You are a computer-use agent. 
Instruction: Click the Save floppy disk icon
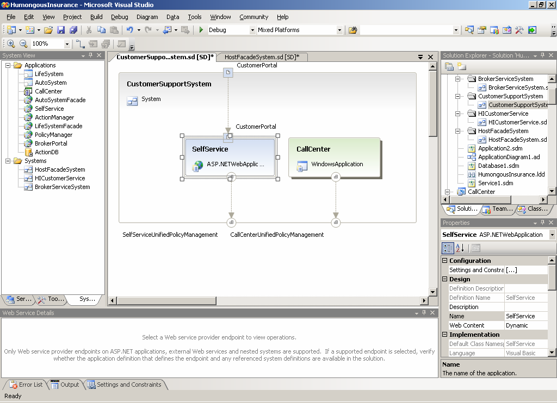point(61,30)
